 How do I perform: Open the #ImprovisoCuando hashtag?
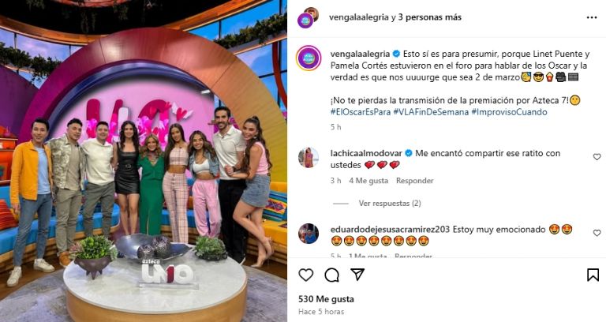(x=509, y=112)
